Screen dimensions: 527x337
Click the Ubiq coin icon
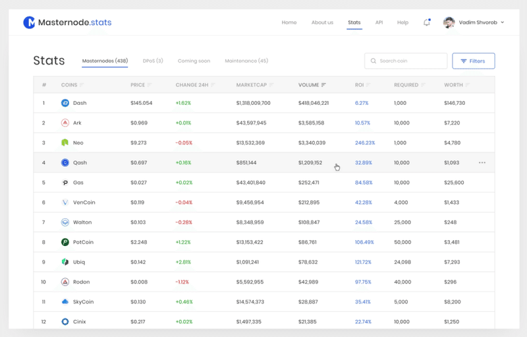click(65, 262)
